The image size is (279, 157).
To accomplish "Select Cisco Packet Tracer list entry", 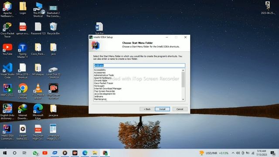I will pos(104,83).
